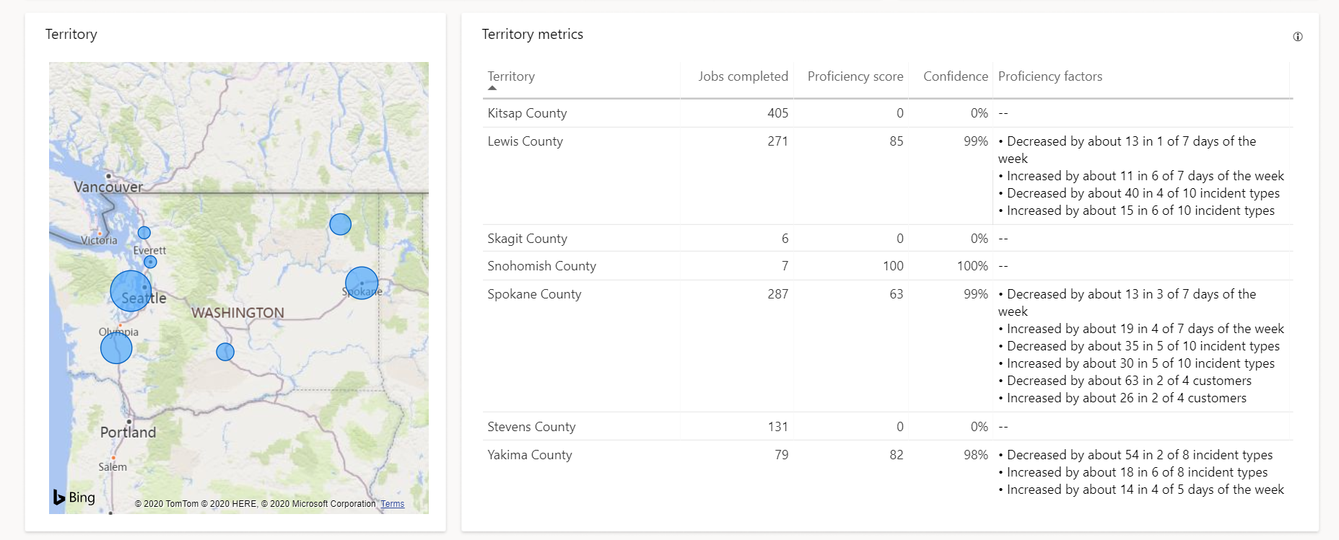
Task: Select the Skagit County row
Action: pos(887,239)
